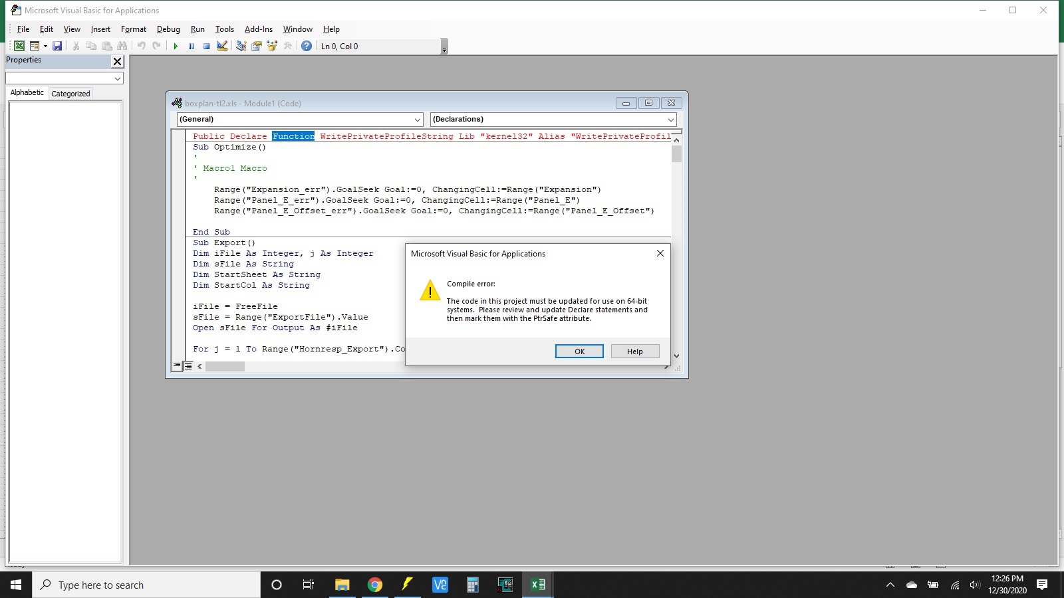Click the code window scroll up arrow
Viewport: 1064px width, 598px height.
677,140
